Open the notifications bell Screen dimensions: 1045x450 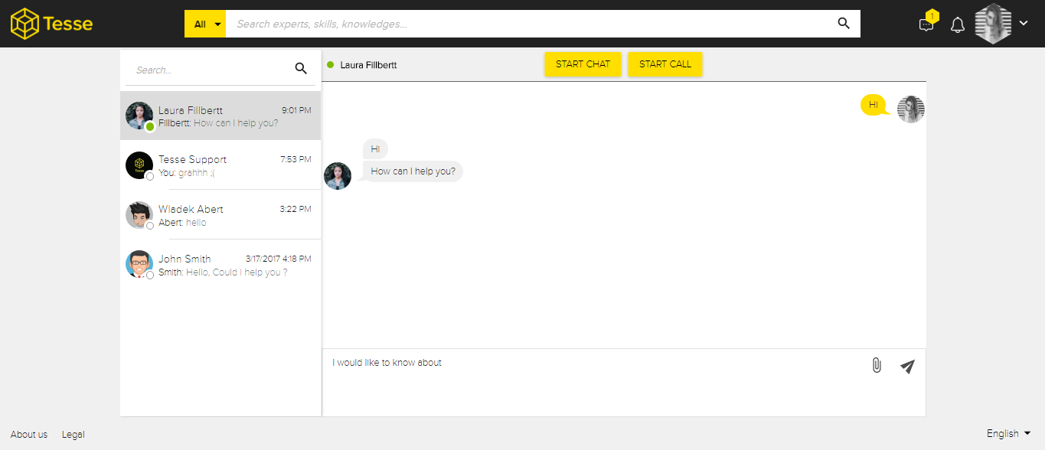(958, 25)
